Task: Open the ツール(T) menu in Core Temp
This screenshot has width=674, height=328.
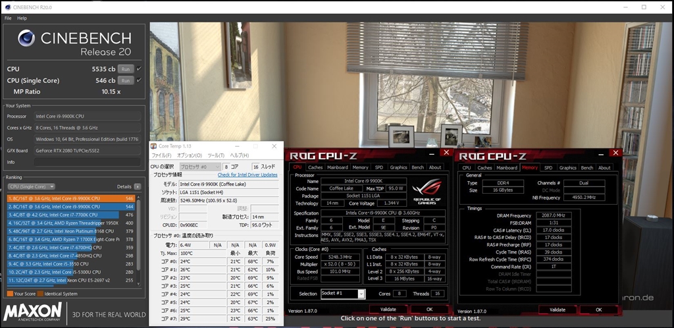Action: click(x=216, y=155)
